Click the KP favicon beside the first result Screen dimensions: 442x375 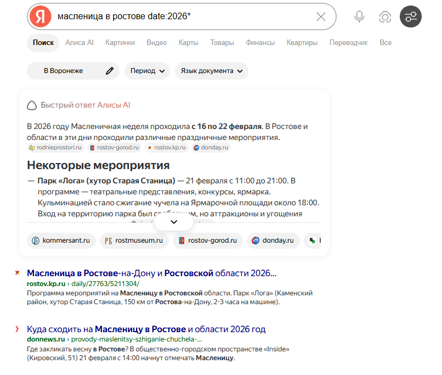(17, 273)
